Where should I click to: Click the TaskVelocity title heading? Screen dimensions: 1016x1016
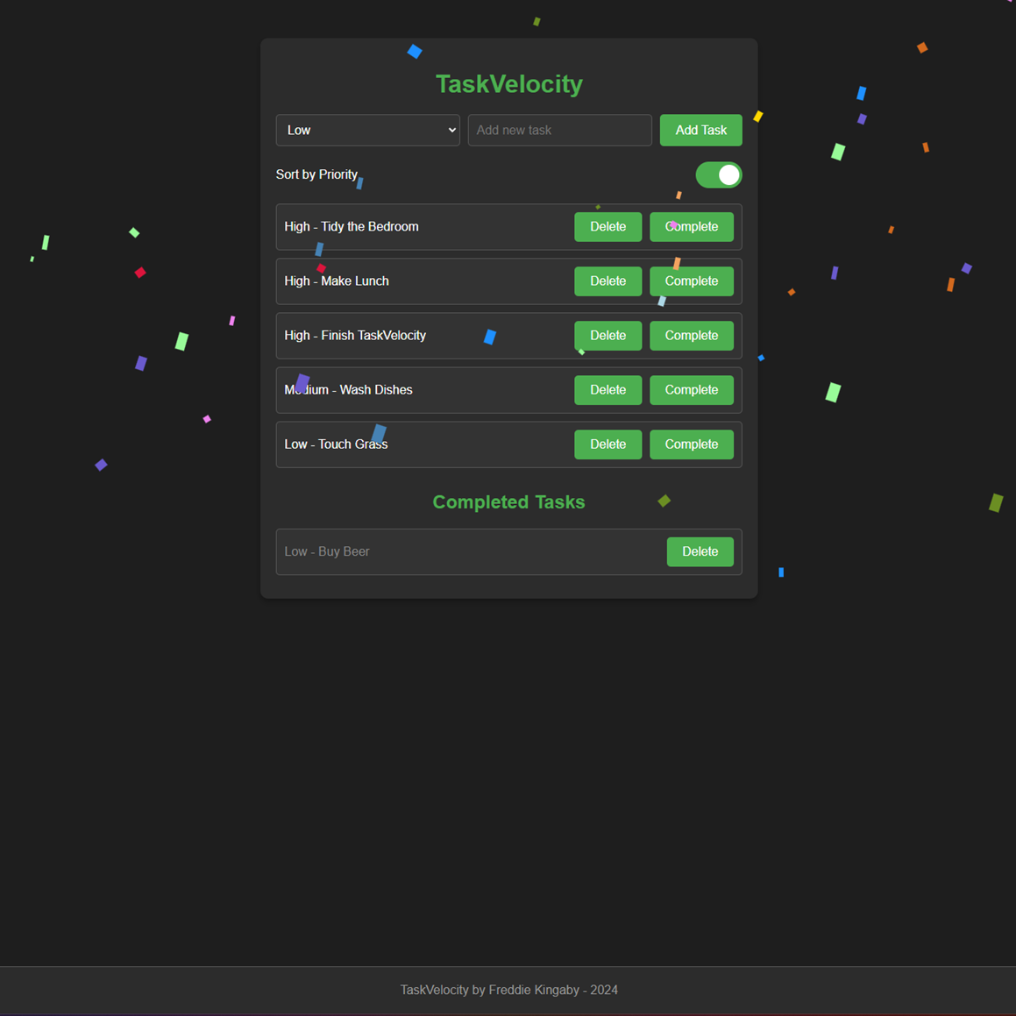[508, 84]
